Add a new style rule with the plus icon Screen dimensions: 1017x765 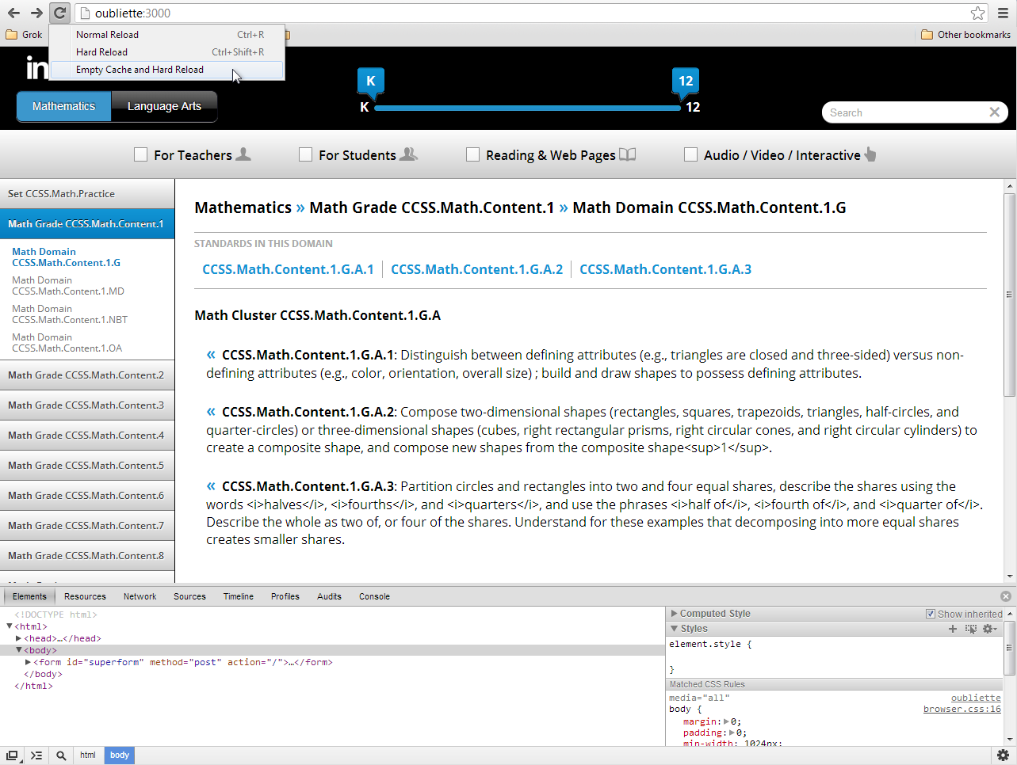(953, 629)
